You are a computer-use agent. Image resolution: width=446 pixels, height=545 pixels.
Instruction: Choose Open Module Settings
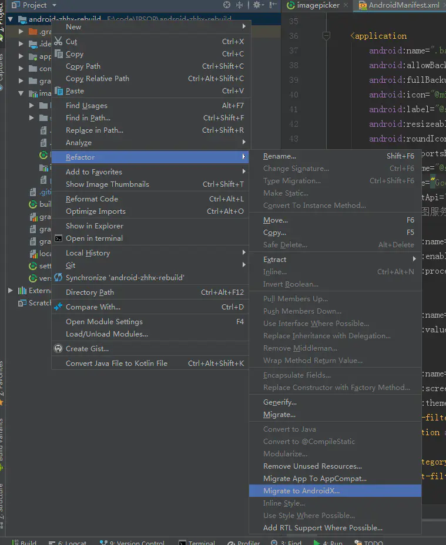[150, 321]
